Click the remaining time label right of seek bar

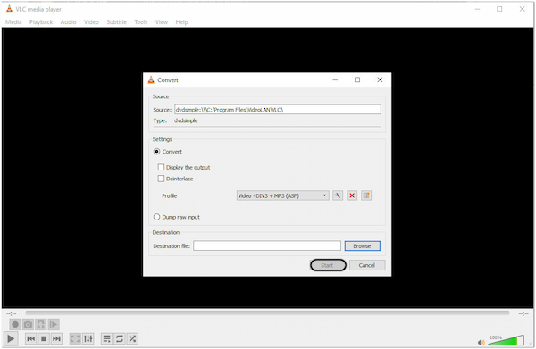(523, 313)
